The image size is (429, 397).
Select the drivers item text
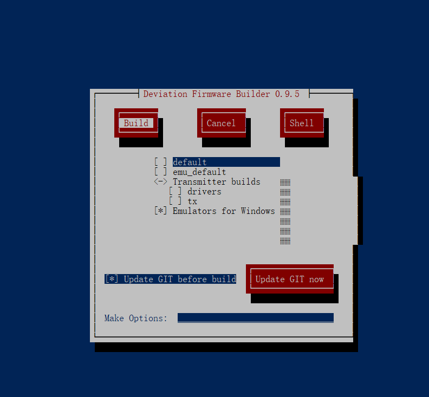click(204, 191)
